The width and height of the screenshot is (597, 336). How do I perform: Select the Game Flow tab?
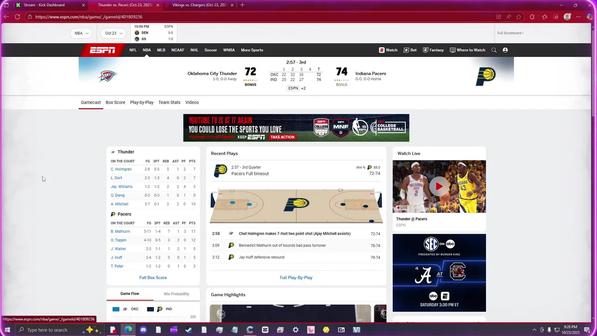coord(130,294)
